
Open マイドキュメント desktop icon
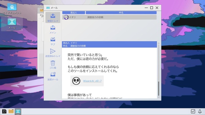[x=12, y=9]
